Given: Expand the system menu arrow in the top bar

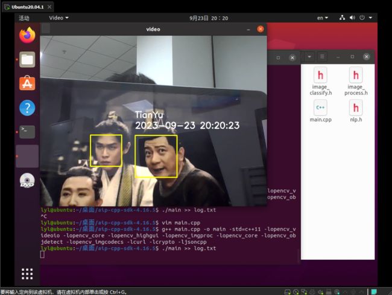Looking at the screenshot, I should click(x=370, y=18).
